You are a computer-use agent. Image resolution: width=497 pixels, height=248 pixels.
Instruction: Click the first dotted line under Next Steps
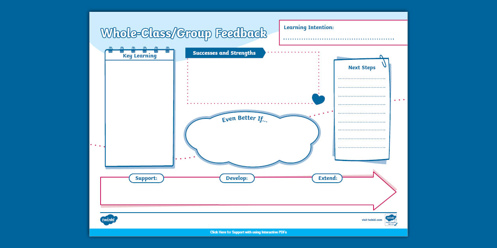(x=362, y=78)
